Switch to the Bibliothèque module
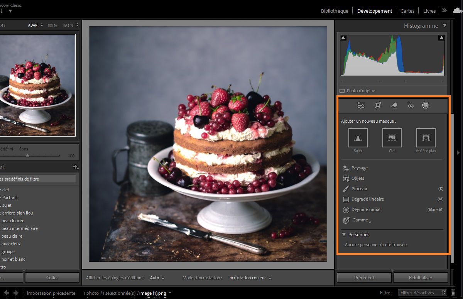This screenshot has width=463, height=299. point(335,11)
